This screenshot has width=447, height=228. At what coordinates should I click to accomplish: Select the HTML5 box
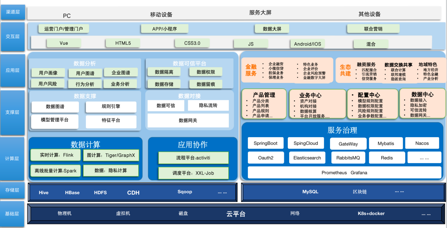[x=123, y=43]
